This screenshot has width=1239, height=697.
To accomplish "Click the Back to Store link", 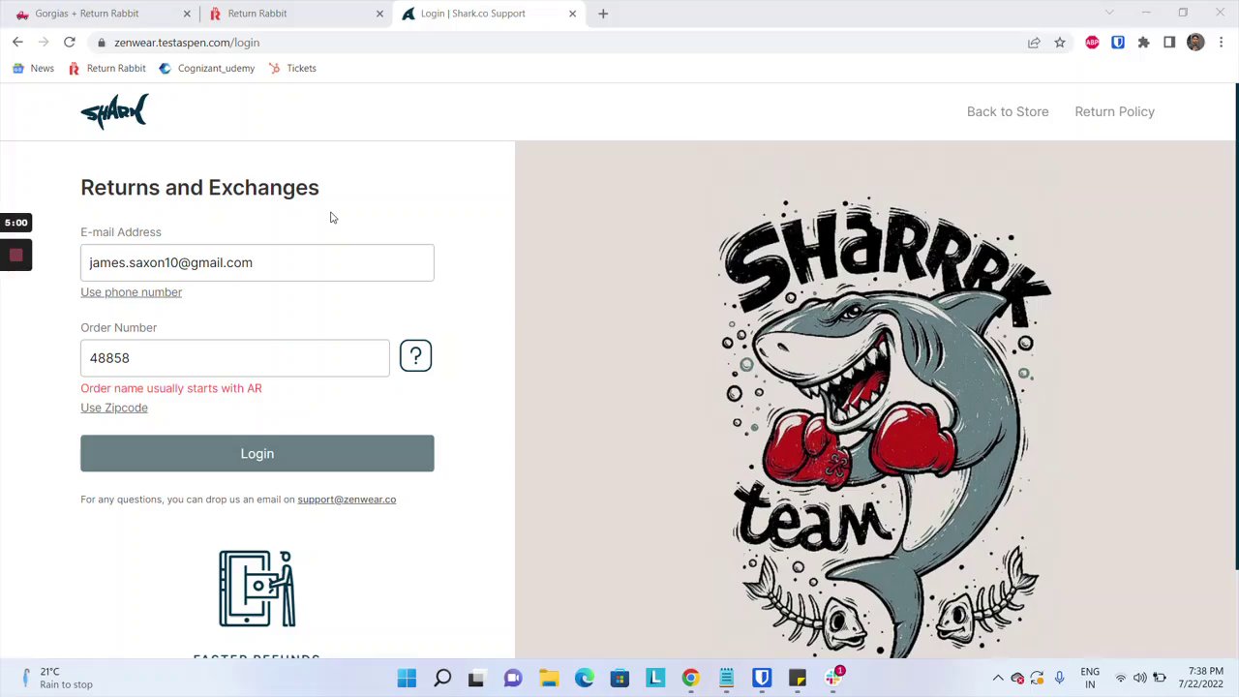I will [1008, 111].
